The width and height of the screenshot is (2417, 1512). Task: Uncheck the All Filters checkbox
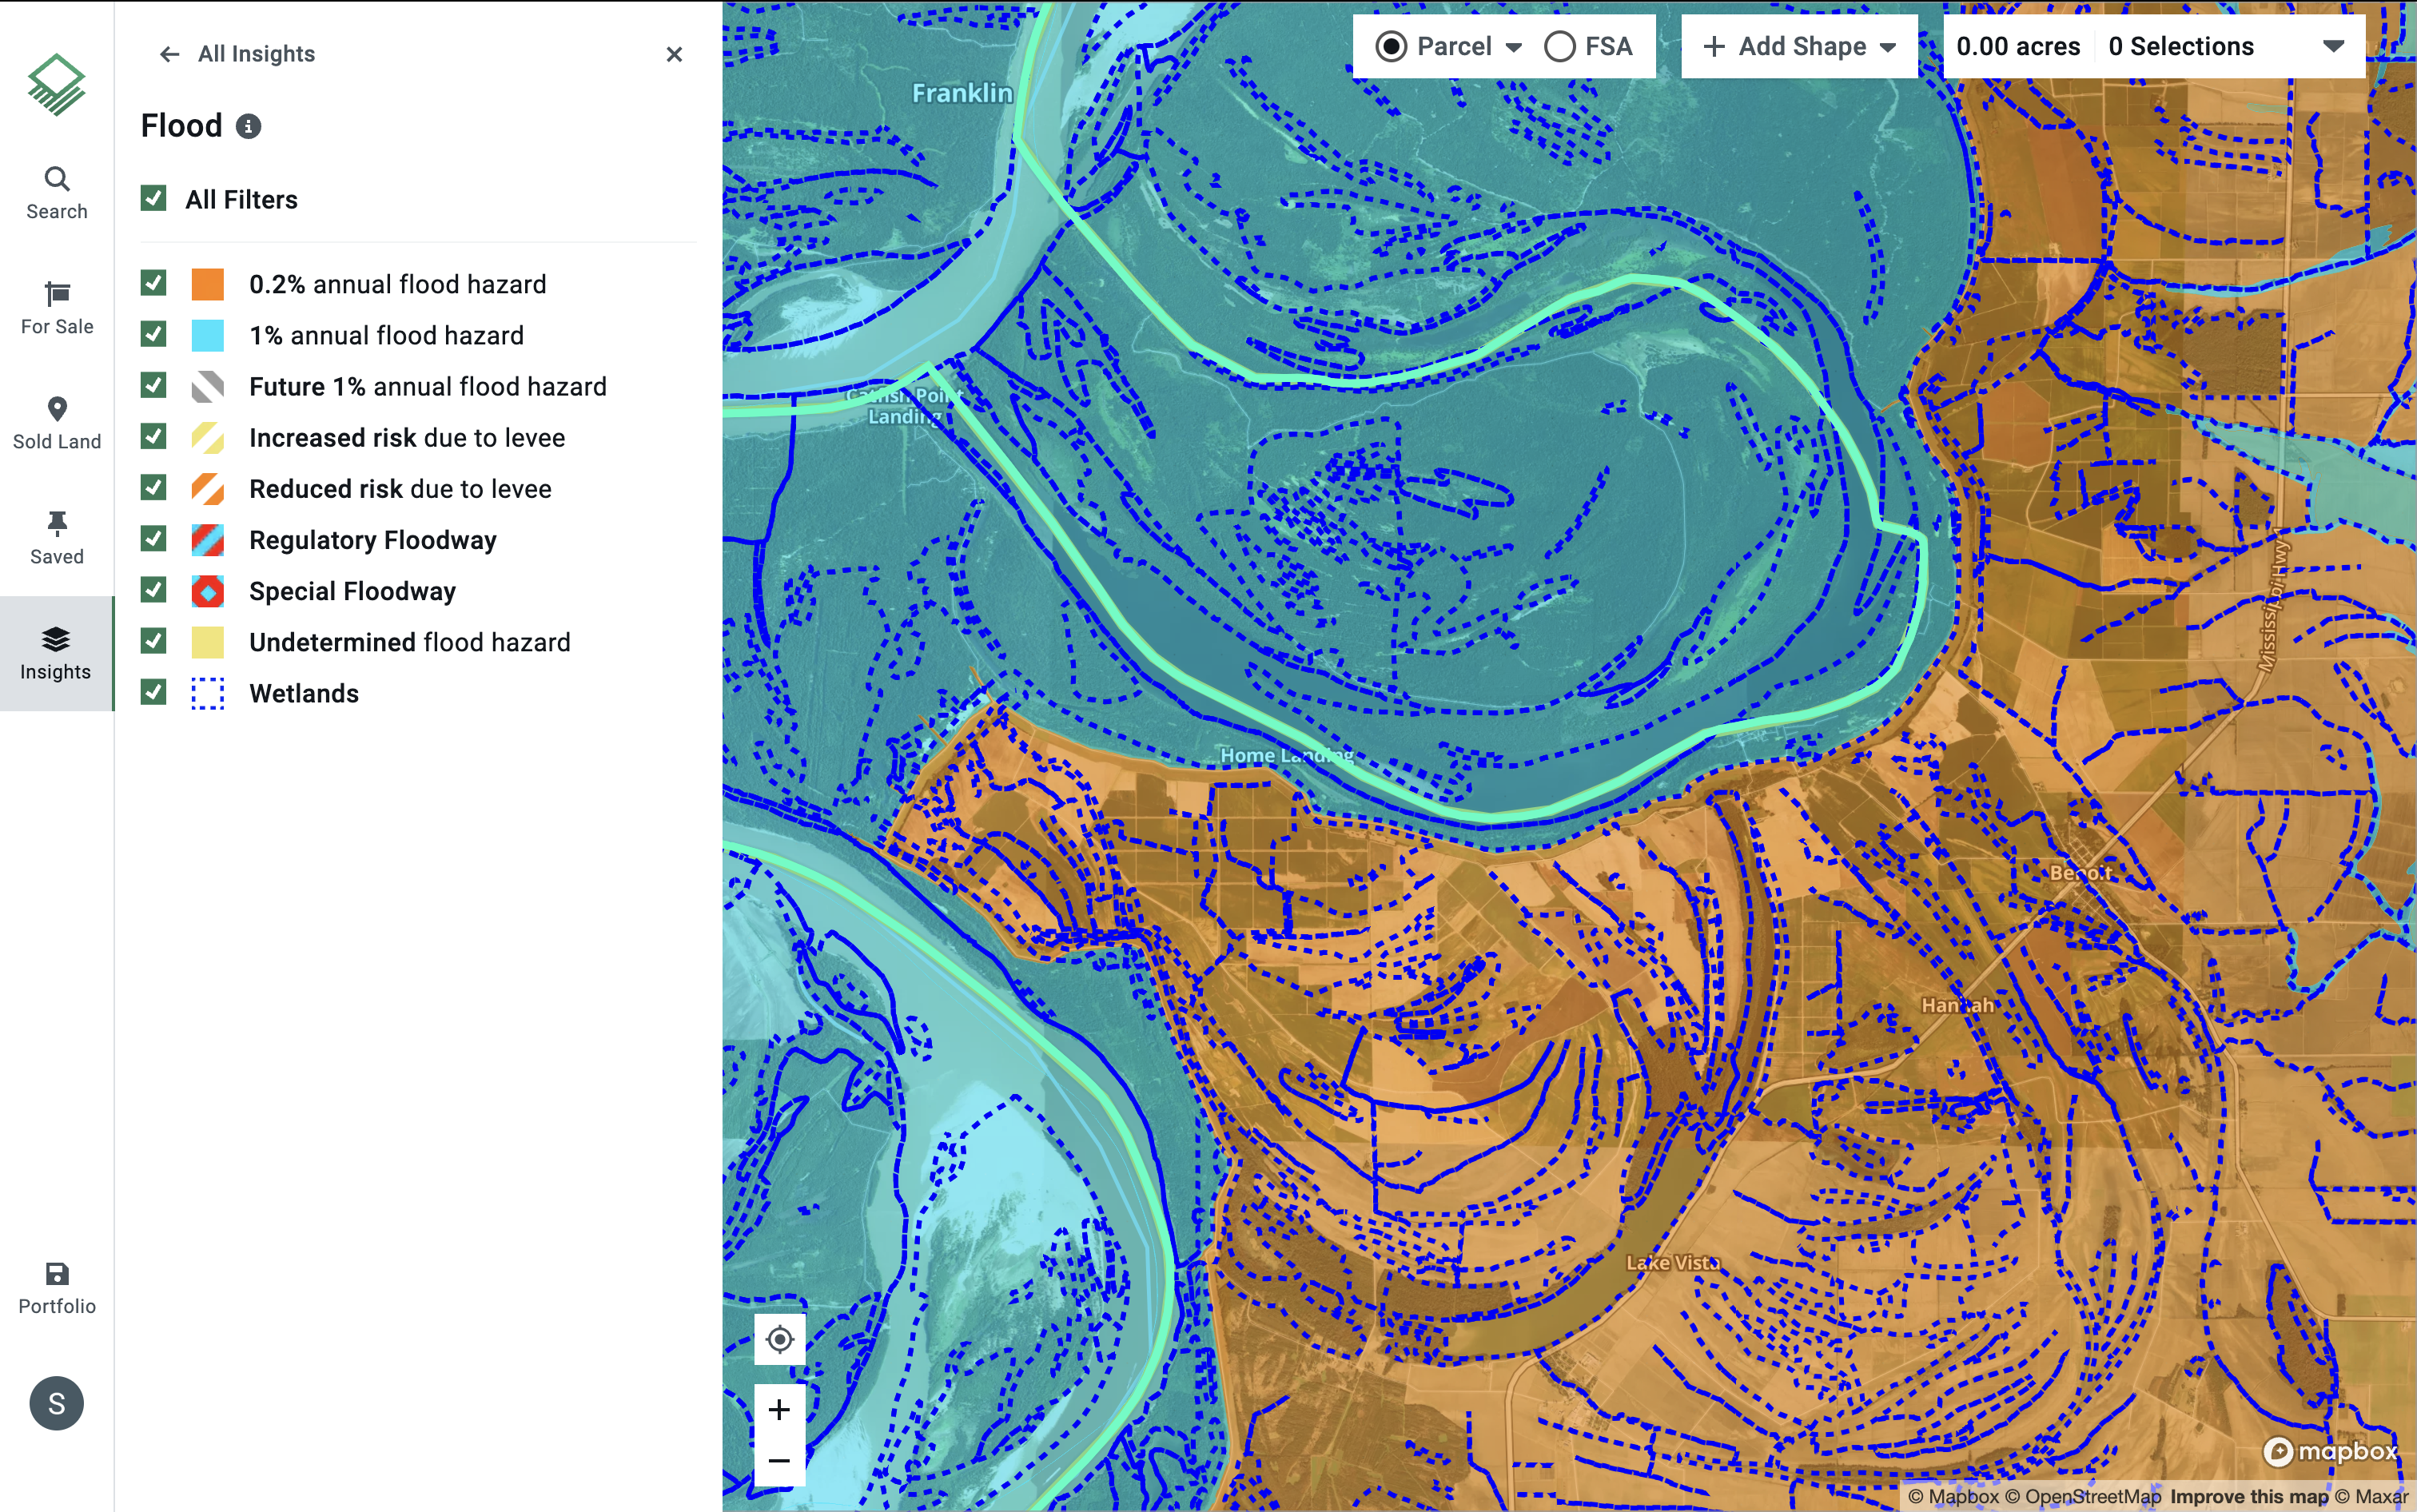point(154,198)
